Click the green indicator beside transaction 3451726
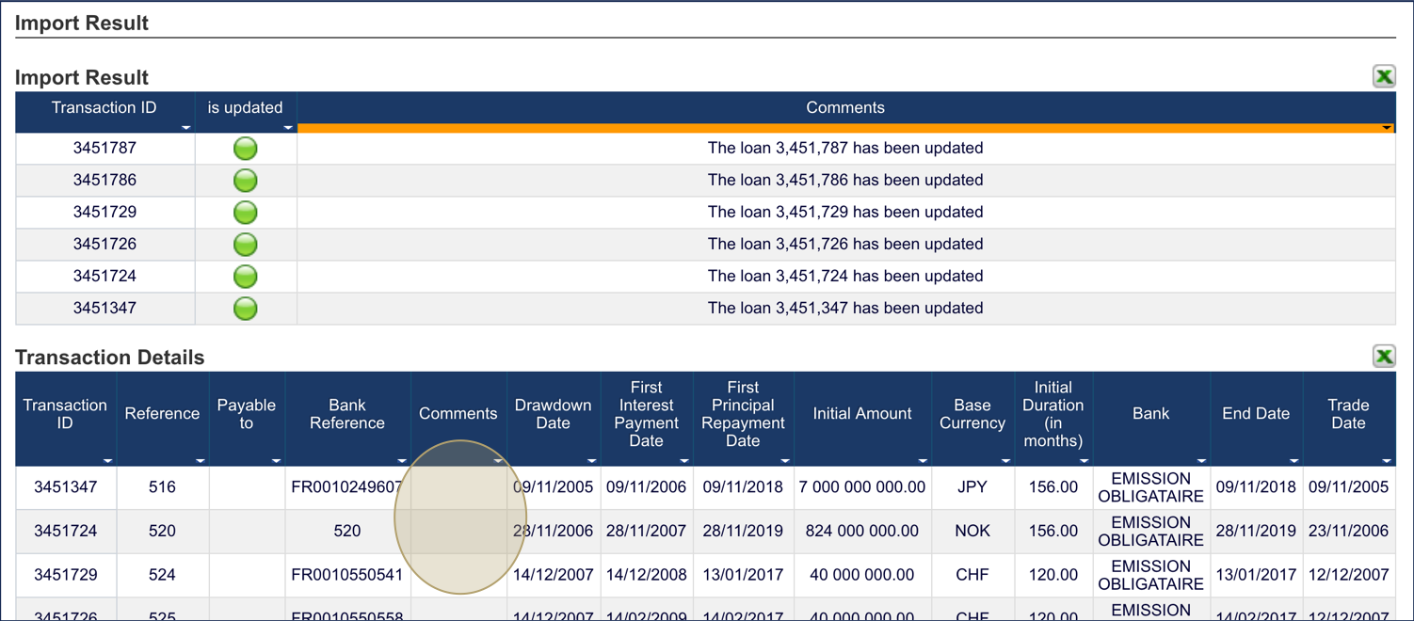The width and height of the screenshot is (1414, 621). (x=245, y=244)
